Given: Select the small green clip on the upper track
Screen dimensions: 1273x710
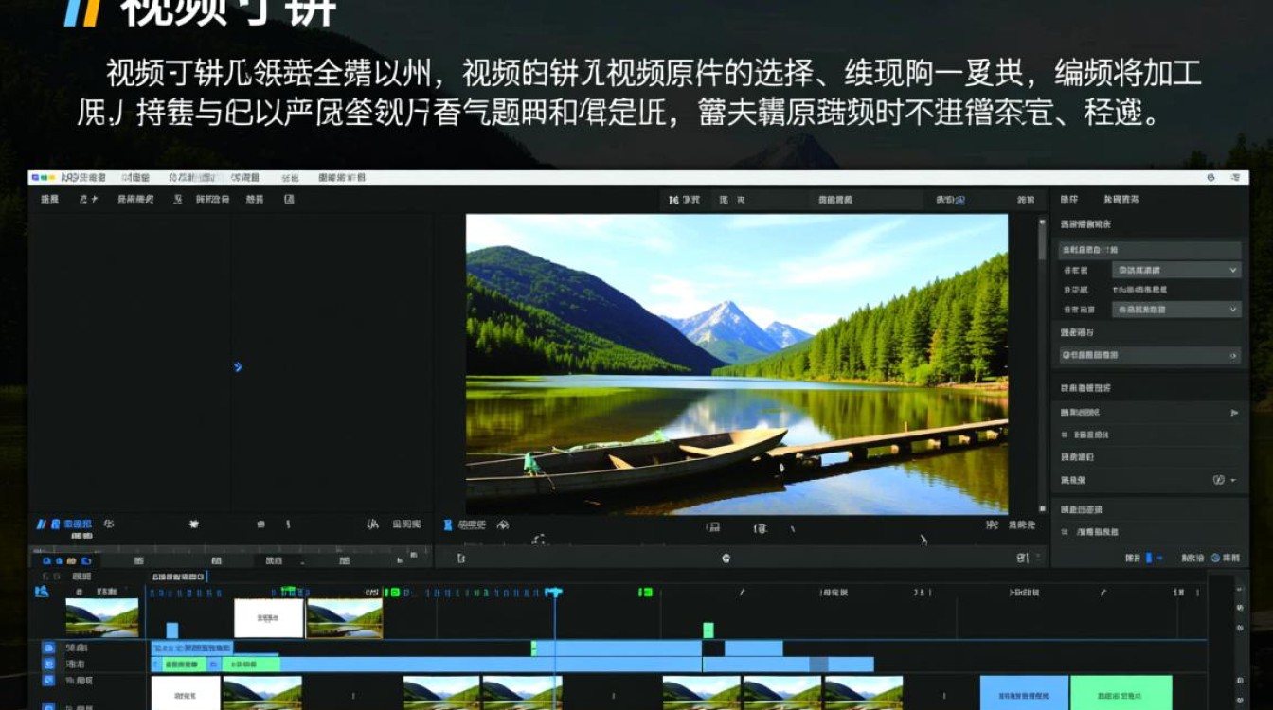Looking at the screenshot, I should [708, 630].
